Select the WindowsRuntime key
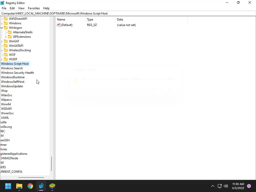Viewport: 256px width, 192px height. [13, 77]
